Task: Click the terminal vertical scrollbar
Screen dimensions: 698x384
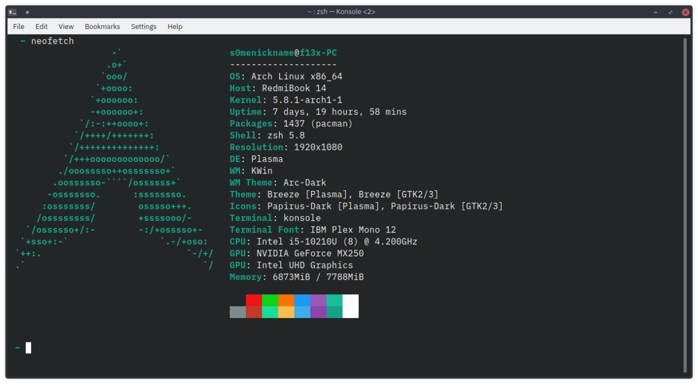Action: (x=686, y=205)
